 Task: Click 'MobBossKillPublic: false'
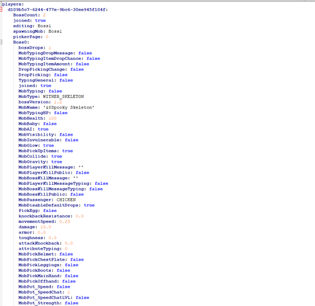51,194
